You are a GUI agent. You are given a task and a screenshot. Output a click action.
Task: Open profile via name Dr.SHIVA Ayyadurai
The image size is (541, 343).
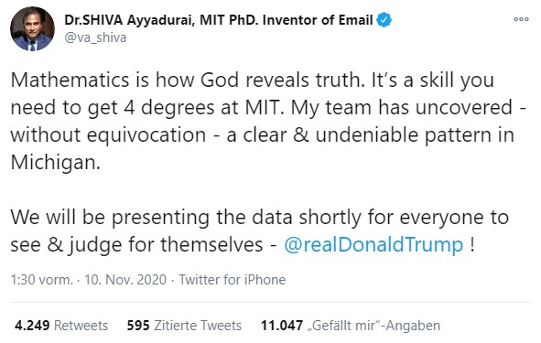pos(127,20)
